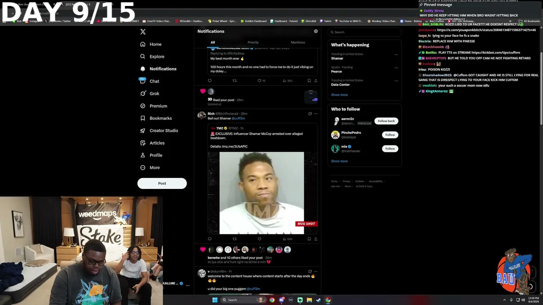Repost the 'My best month ever' post
This screenshot has height=305, width=543.
pyautogui.click(x=234, y=80)
